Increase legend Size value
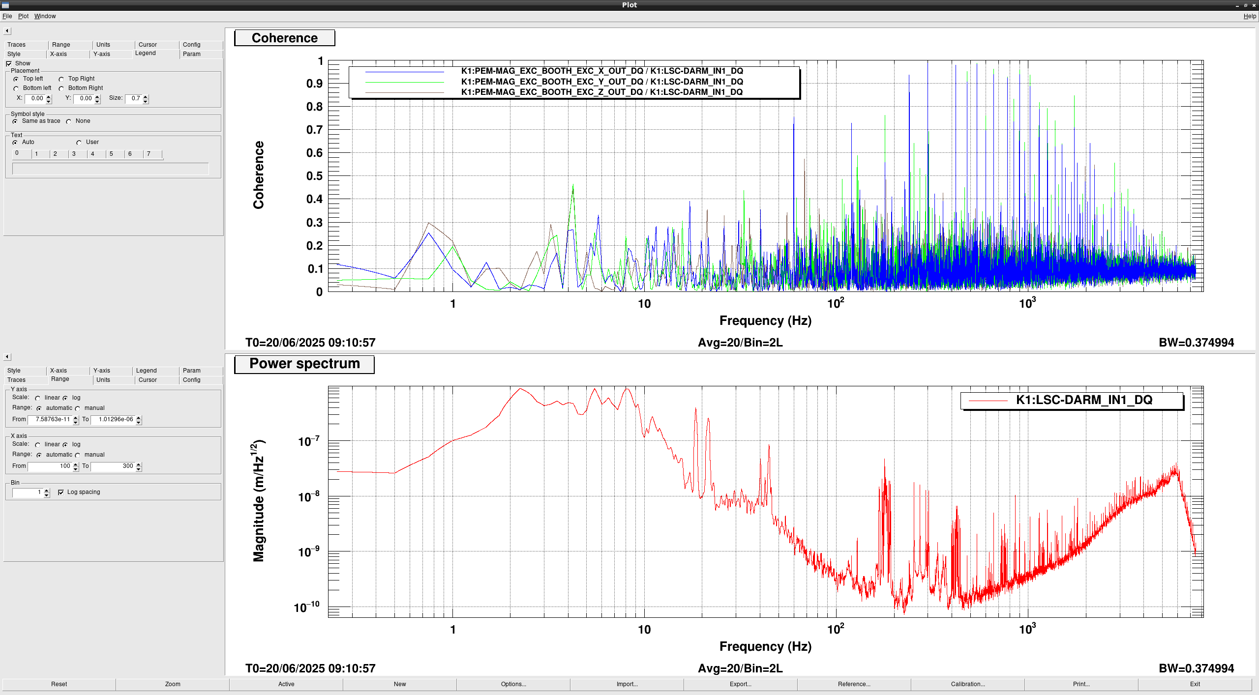This screenshot has height=695, width=1259. [146, 97]
